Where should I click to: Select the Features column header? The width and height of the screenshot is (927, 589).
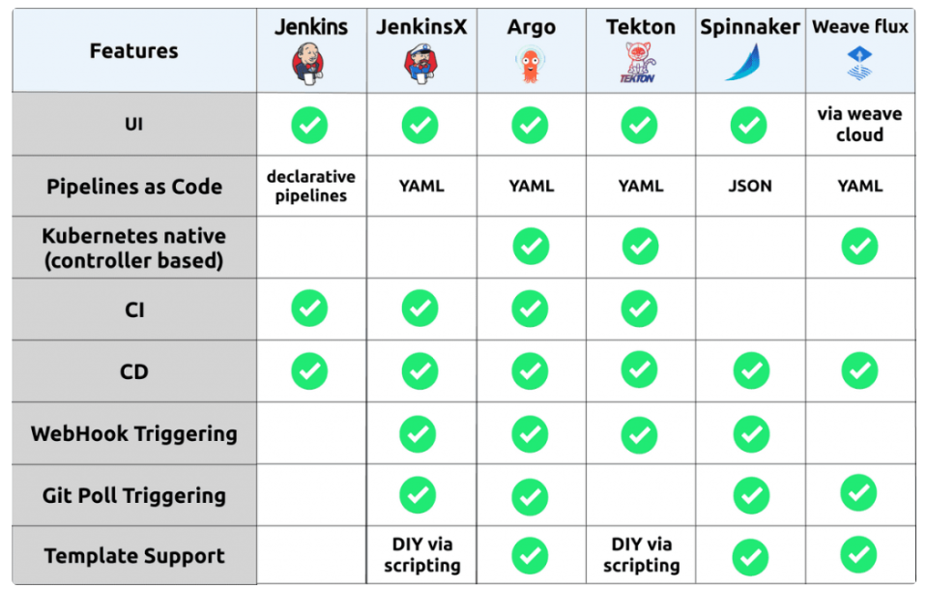(x=134, y=51)
